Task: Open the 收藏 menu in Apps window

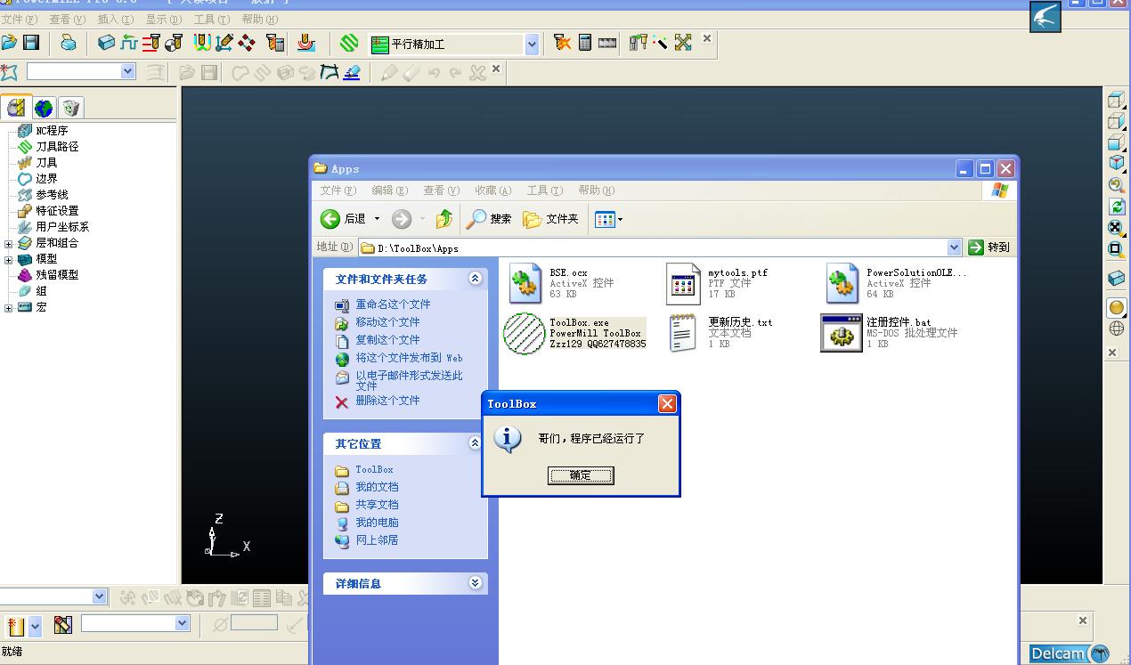Action: (492, 190)
